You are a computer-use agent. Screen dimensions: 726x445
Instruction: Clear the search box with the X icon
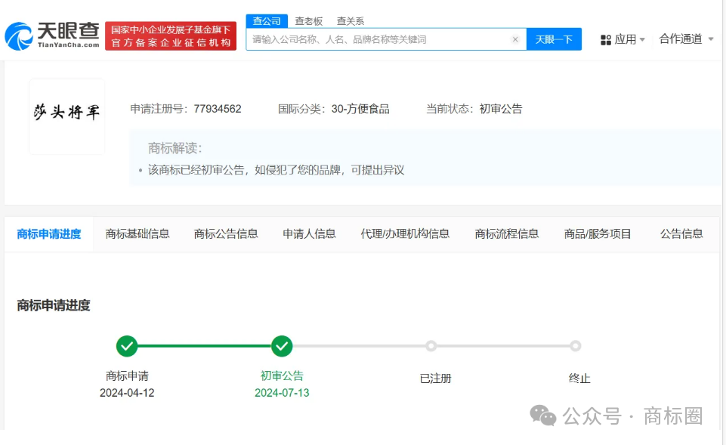[x=515, y=39]
